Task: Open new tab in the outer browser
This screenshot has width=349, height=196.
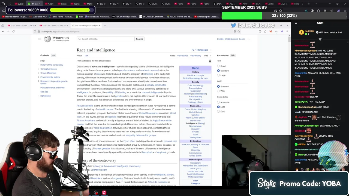Action: [x=309, y=4]
